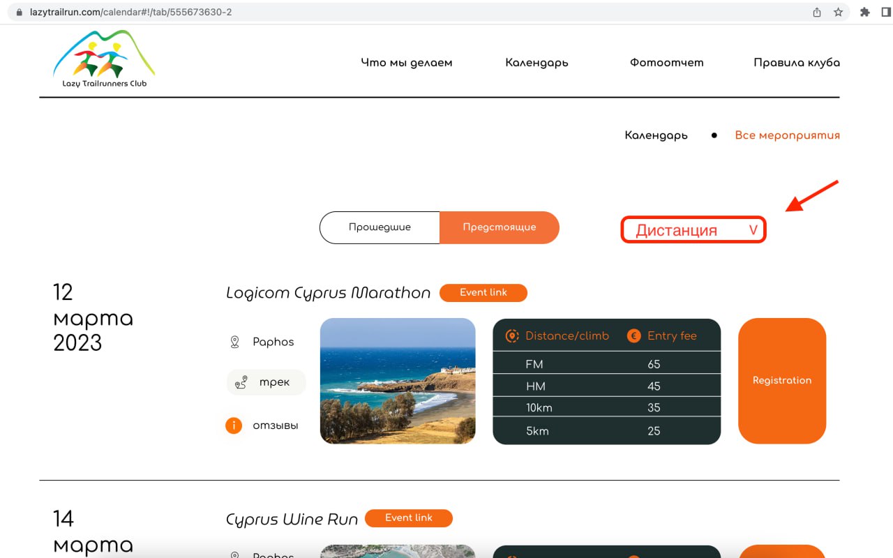
Task: Click the Lazy Trailrunners Club logo
Action: [104, 59]
